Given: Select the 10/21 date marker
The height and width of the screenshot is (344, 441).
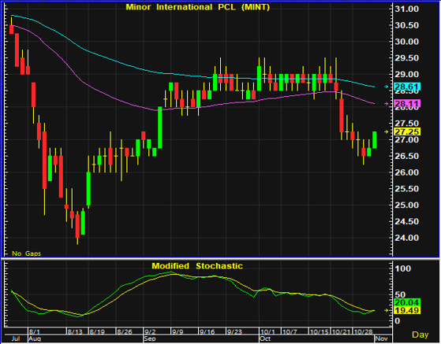Looking at the screenshot, I should tap(341, 331).
